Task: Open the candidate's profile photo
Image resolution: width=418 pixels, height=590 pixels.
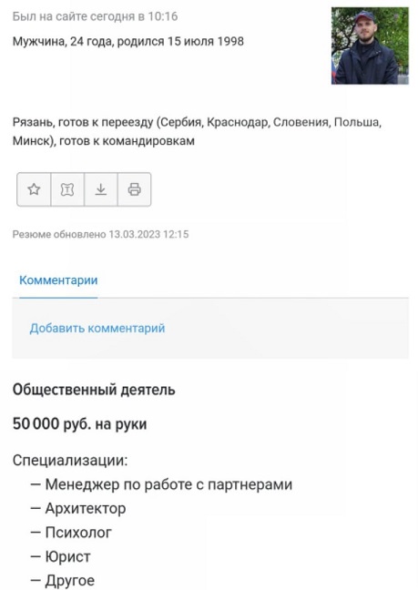Action: 370,46
